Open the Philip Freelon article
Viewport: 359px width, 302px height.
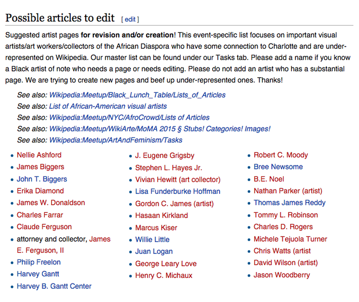(39, 262)
